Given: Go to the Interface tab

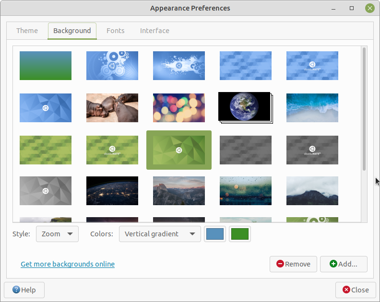Looking at the screenshot, I should 154,31.
